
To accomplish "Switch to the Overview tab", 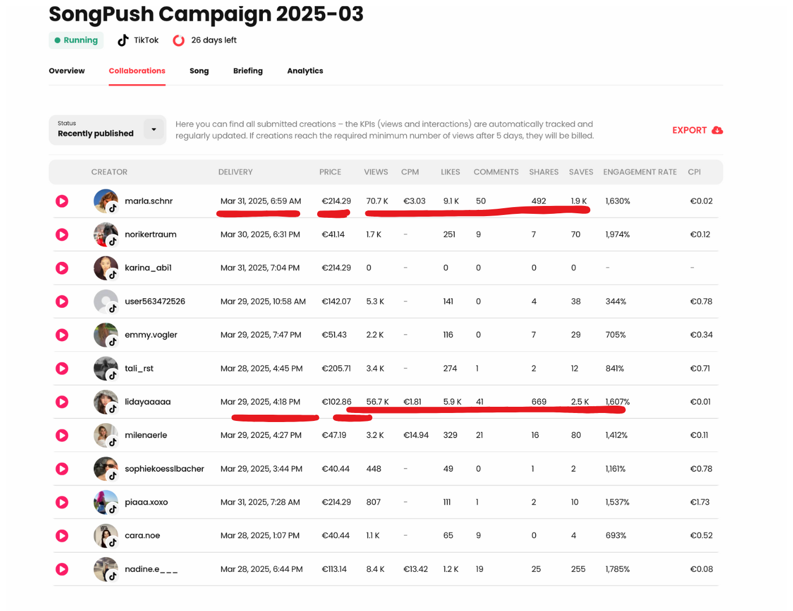I will 67,71.
